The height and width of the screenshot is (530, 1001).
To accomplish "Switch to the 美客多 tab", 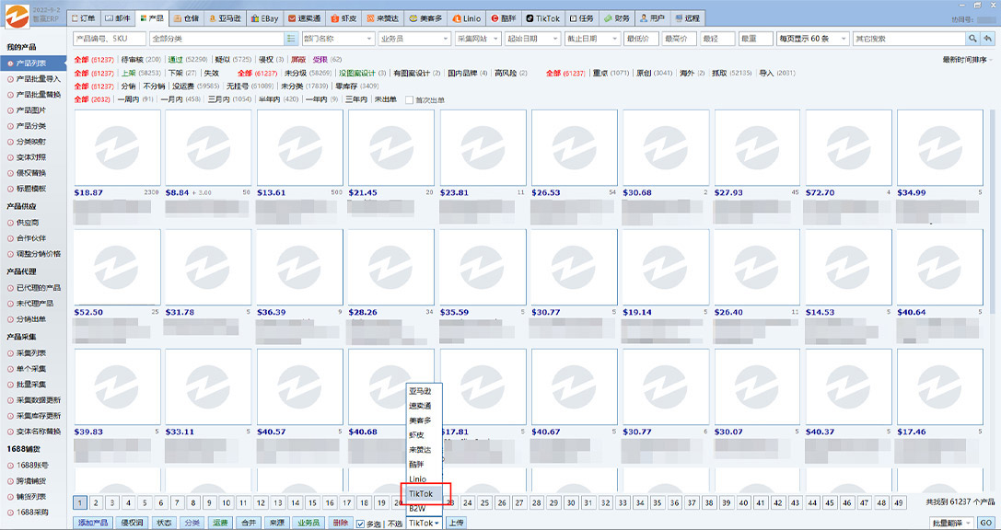I will pyautogui.click(x=425, y=18).
